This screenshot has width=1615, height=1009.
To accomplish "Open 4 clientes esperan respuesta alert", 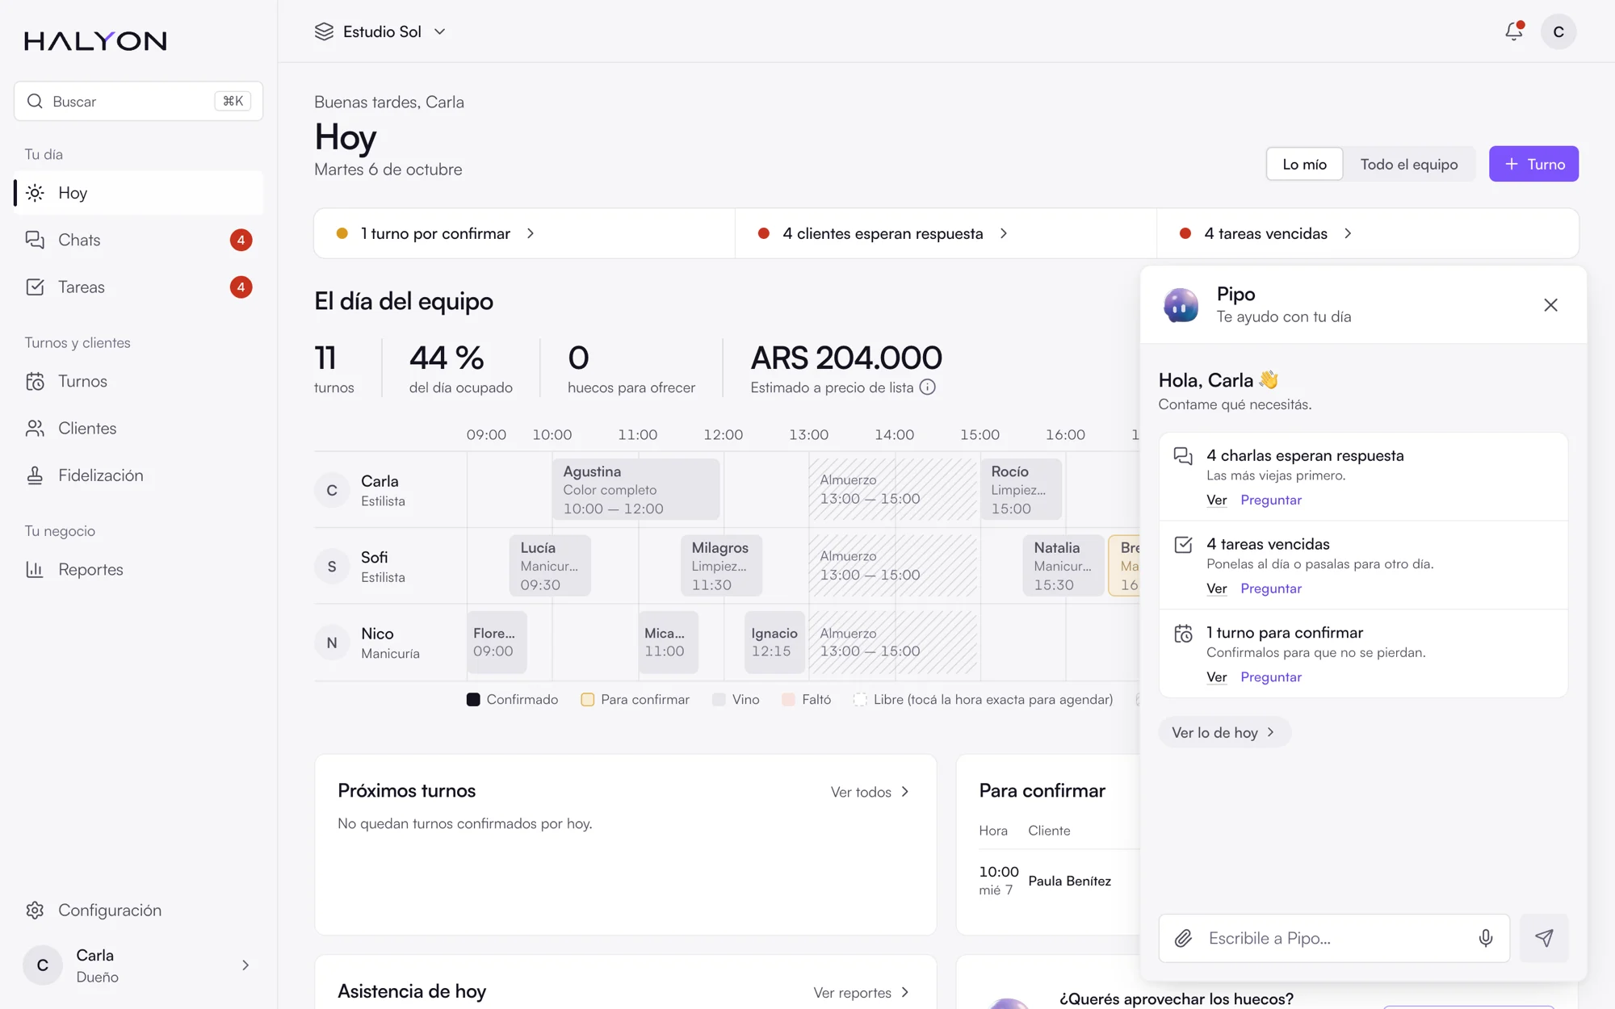I will point(946,233).
